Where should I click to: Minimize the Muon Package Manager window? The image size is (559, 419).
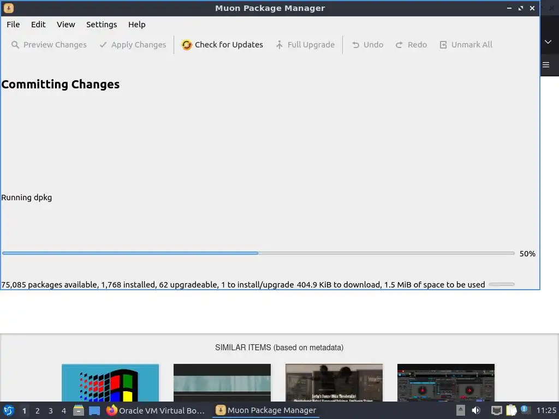(x=509, y=8)
